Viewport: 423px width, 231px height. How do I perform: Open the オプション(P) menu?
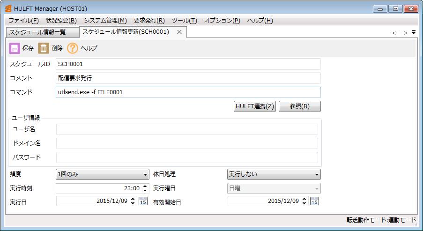(222, 21)
